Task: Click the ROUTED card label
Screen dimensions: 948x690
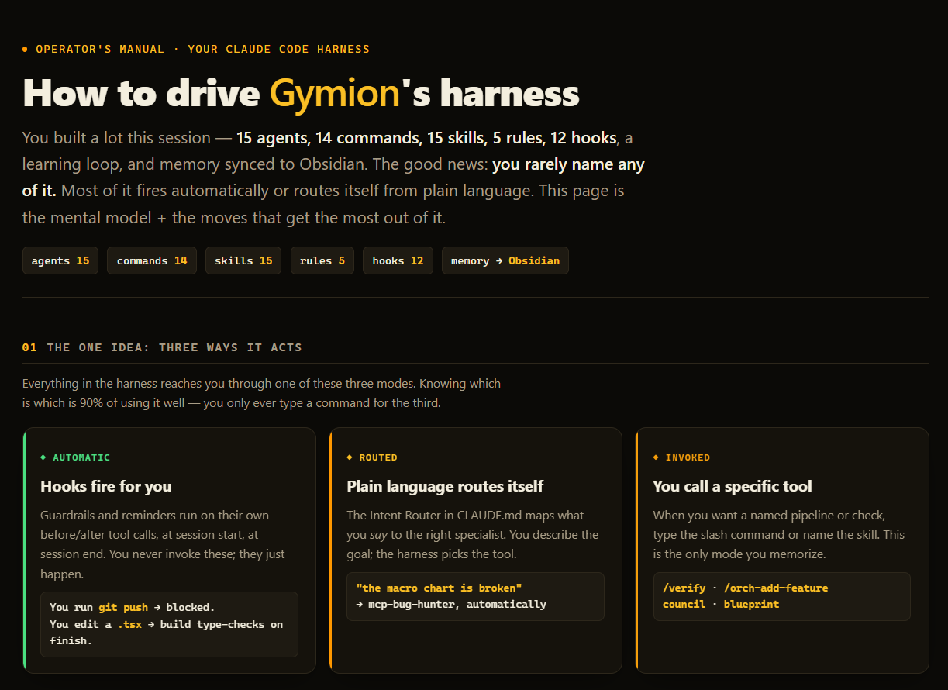Action: (378, 457)
